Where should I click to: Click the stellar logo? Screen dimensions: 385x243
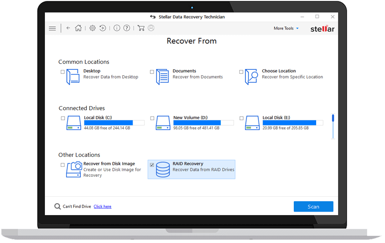click(322, 29)
